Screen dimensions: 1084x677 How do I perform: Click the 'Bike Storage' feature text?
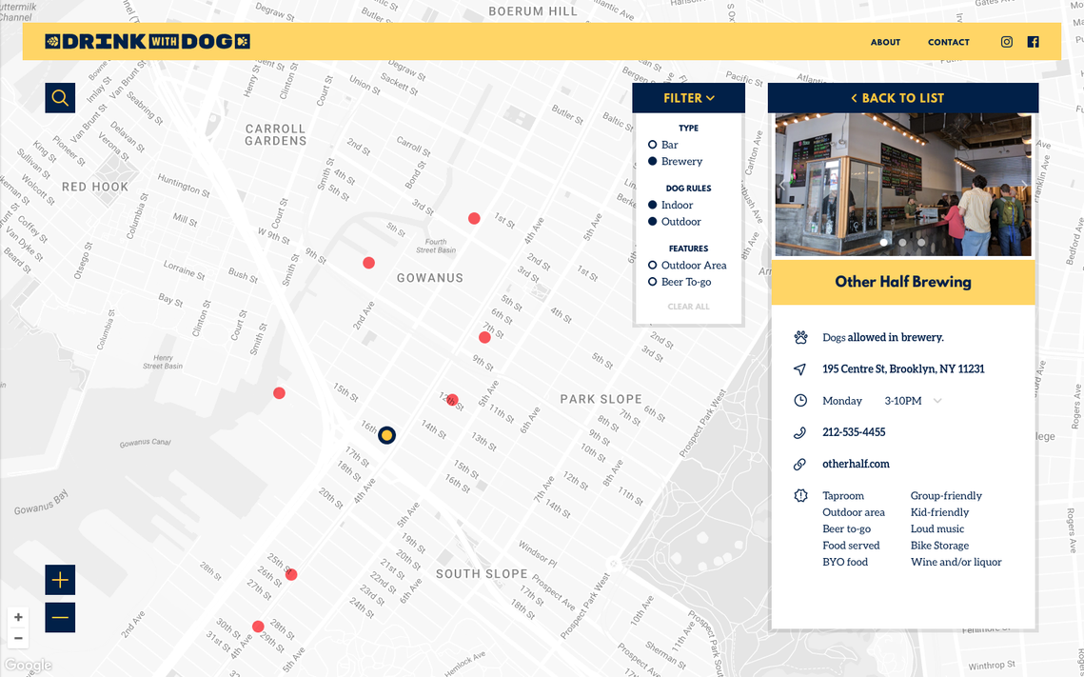tap(939, 546)
